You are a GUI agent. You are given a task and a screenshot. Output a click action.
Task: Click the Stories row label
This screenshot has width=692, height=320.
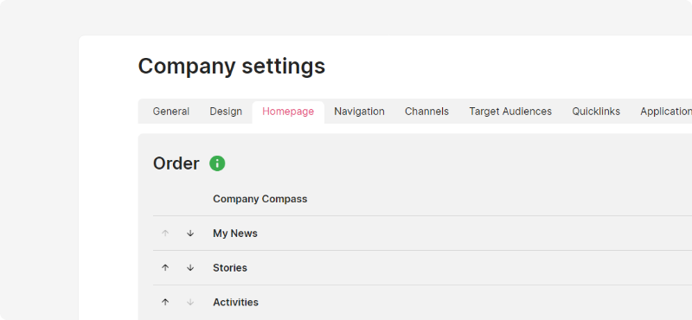coord(230,268)
